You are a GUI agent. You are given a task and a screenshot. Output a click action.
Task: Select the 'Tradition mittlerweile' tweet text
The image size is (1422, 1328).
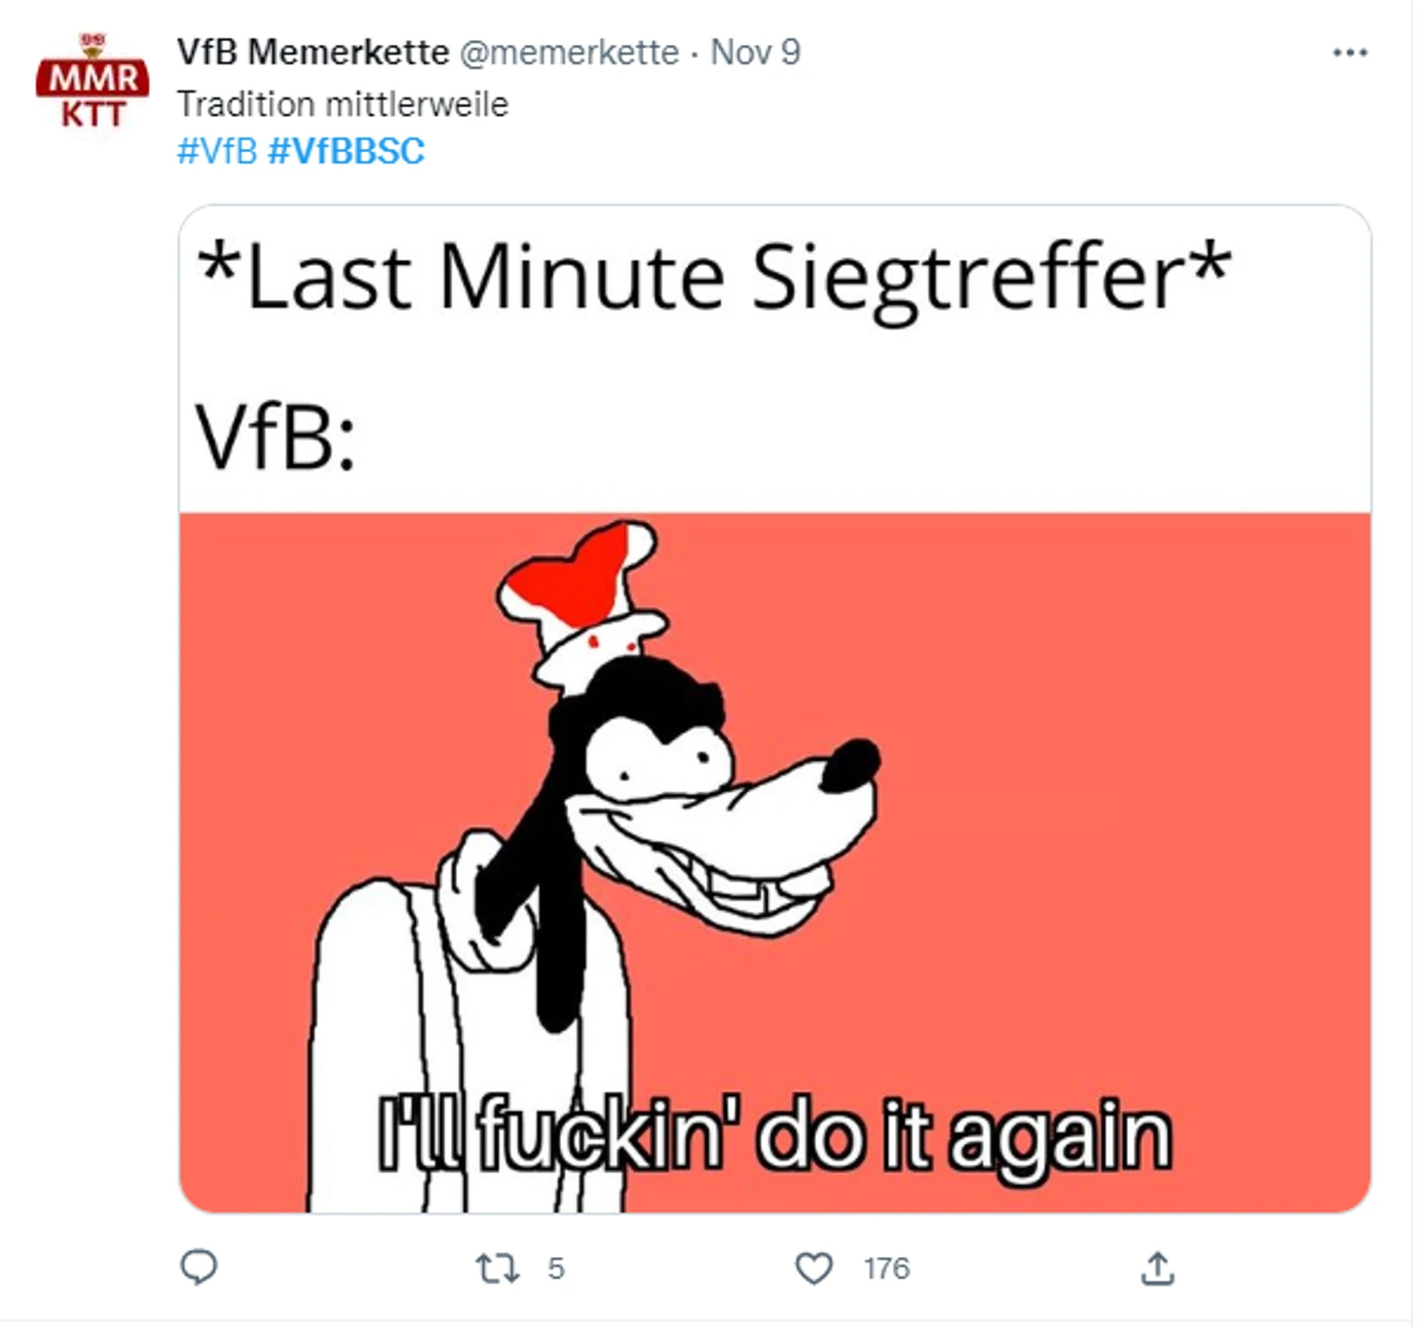coord(343,104)
